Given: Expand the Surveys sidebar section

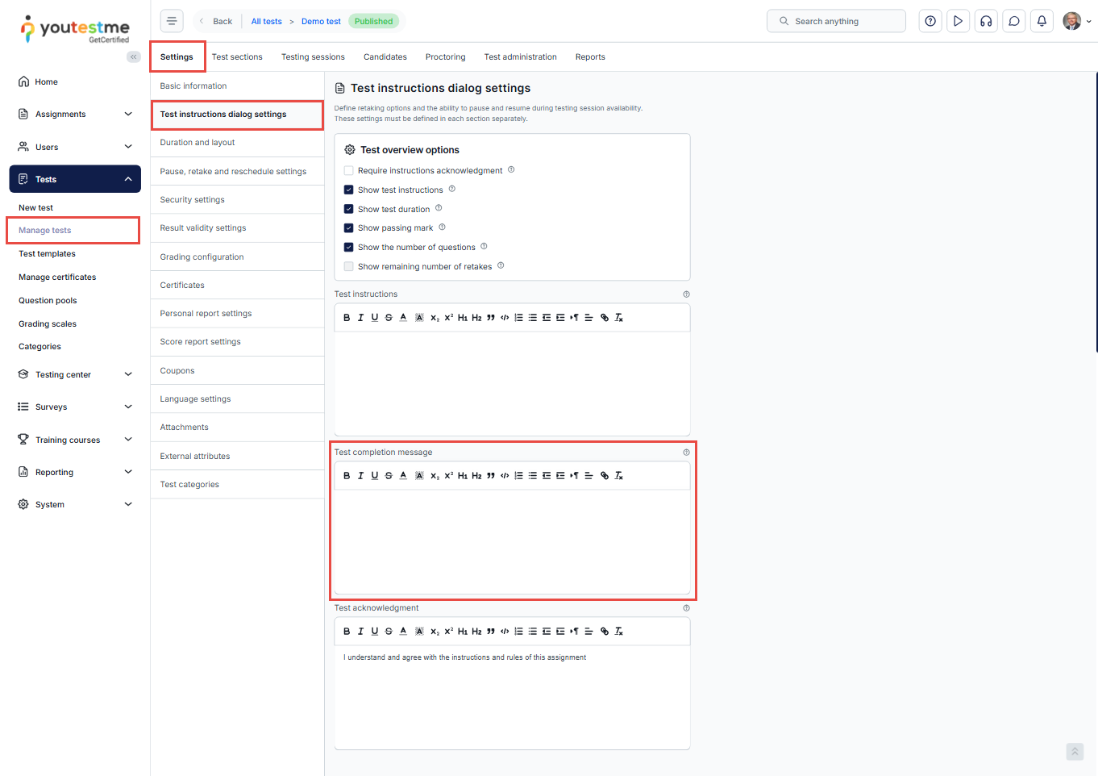Looking at the screenshot, I should click(x=75, y=407).
